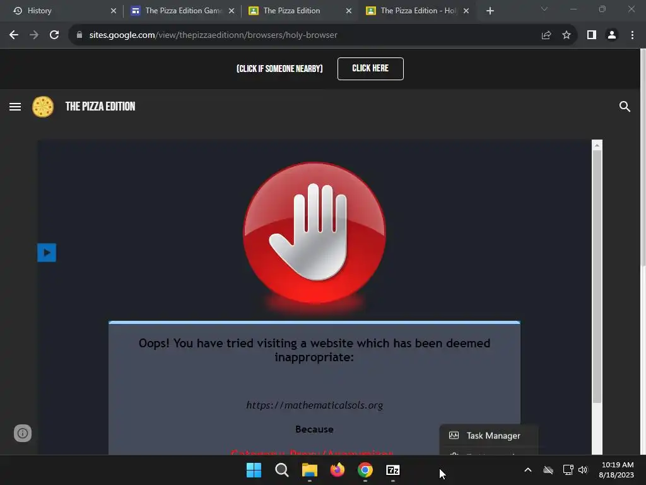The height and width of the screenshot is (485, 646).
Task: Open THE PIZZA EDITION home link
Action: tap(100, 106)
